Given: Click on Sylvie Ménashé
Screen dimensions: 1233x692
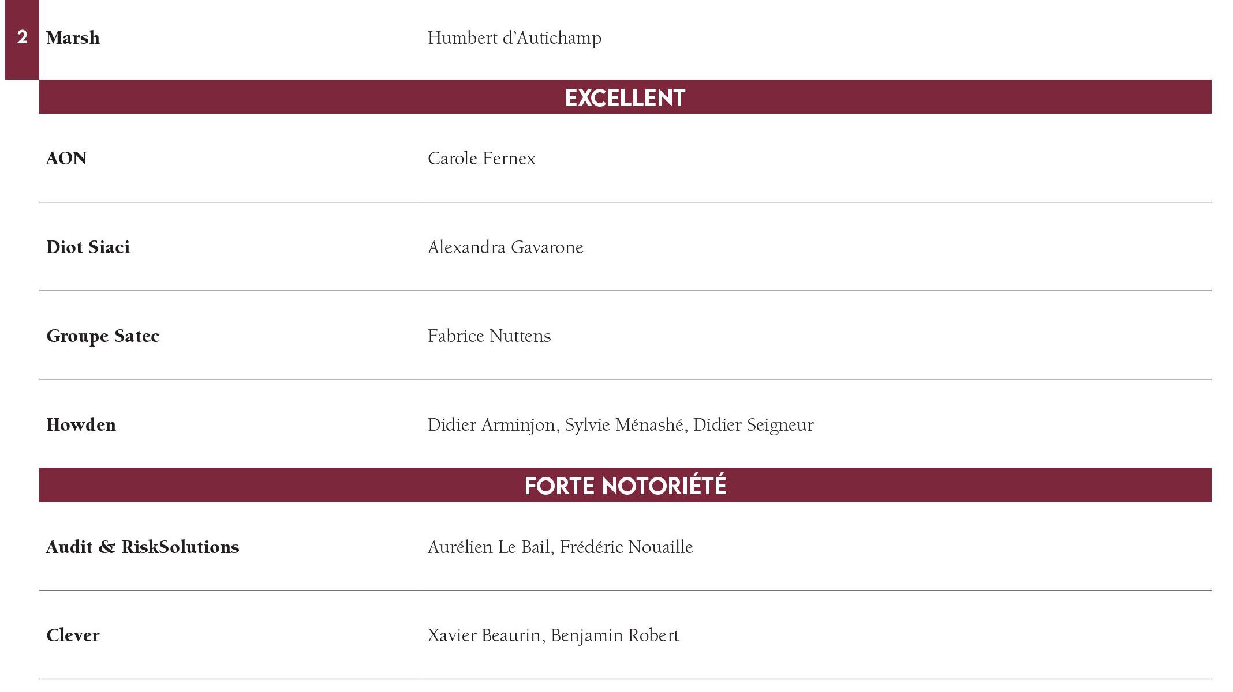Looking at the screenshot, I should (x=624, y=424).
